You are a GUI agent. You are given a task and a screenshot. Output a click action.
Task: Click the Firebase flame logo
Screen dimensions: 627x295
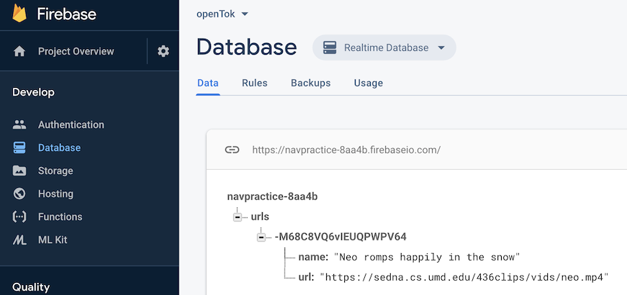(19, 12)
